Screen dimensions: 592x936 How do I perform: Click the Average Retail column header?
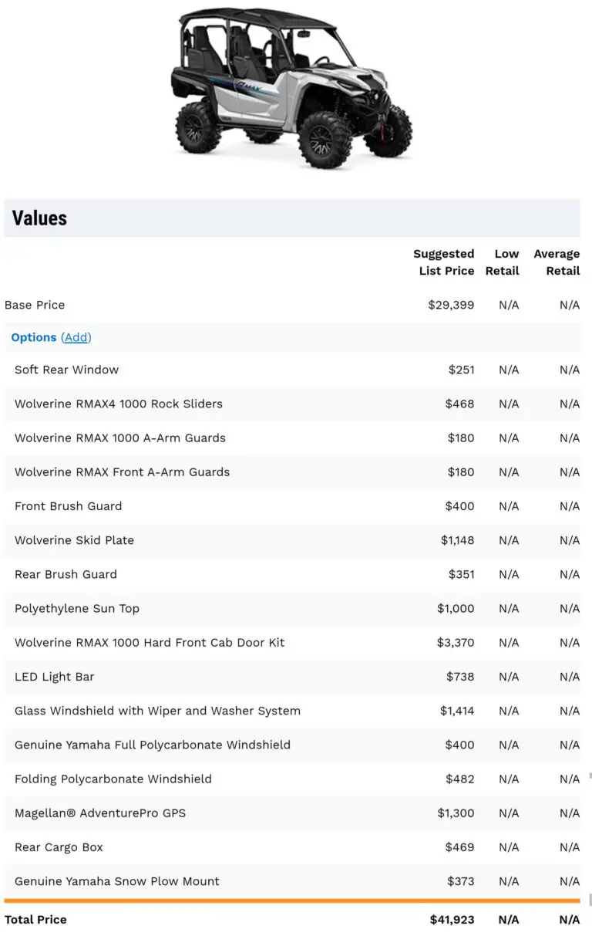pos(557,262)
